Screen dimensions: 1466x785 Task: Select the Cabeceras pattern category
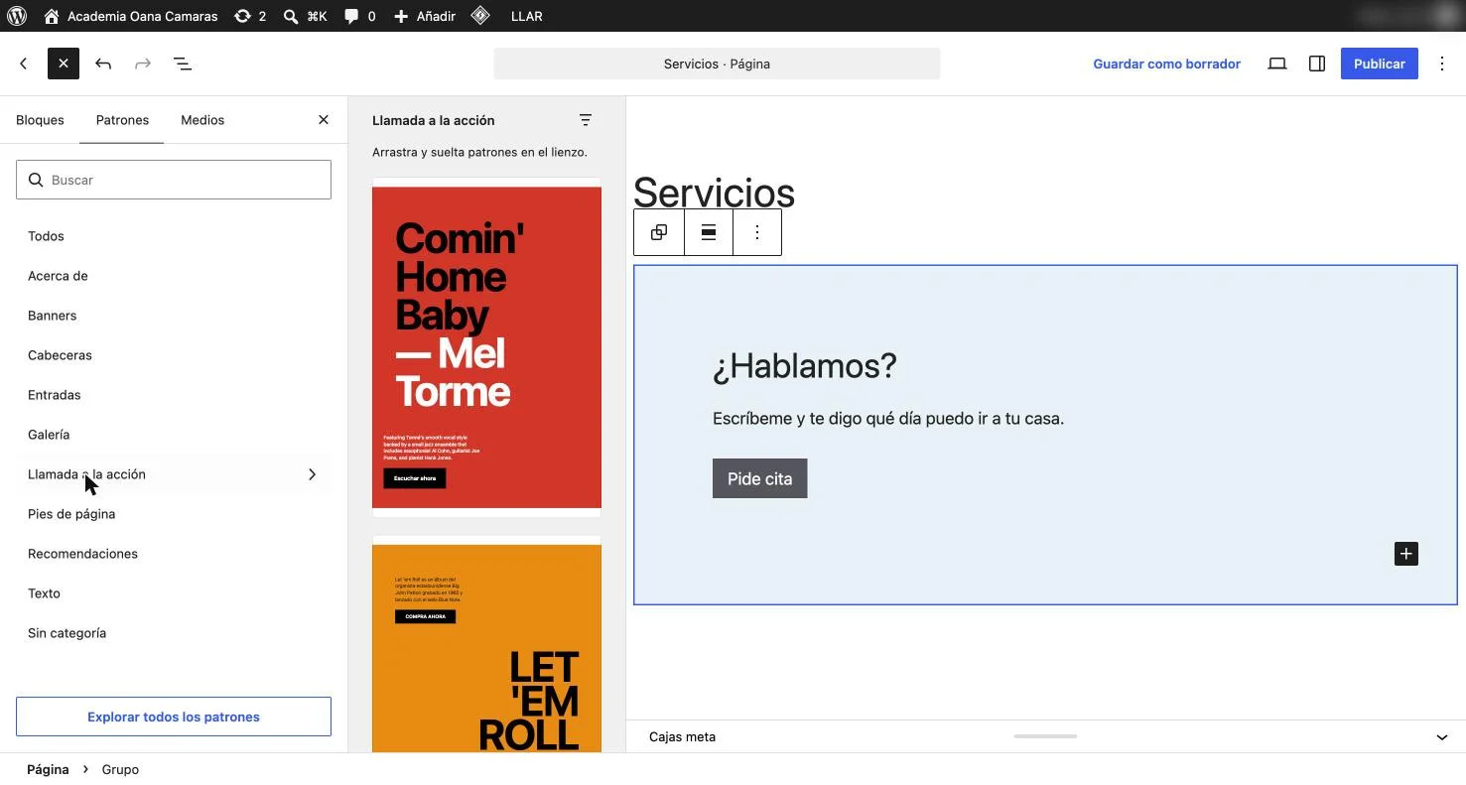click(x=174, y=355)
